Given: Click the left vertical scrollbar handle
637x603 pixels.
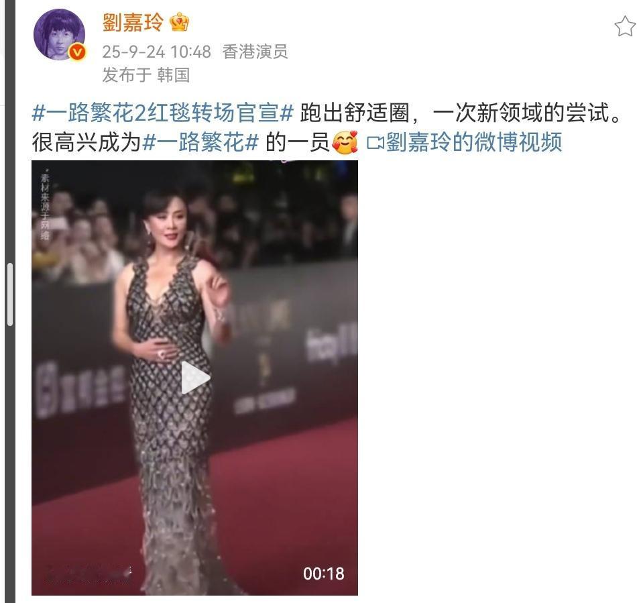Looking at the screenshot, I should [10, 294].
